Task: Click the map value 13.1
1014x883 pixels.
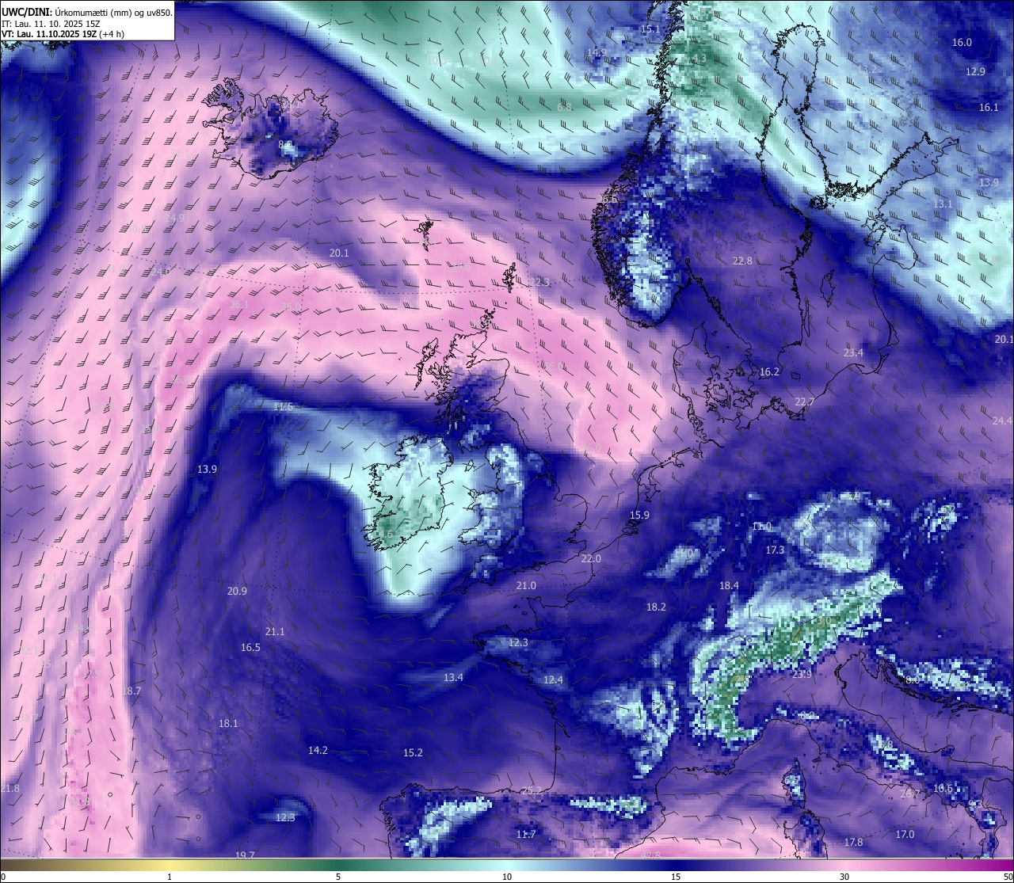Action: tap(943, 204)
